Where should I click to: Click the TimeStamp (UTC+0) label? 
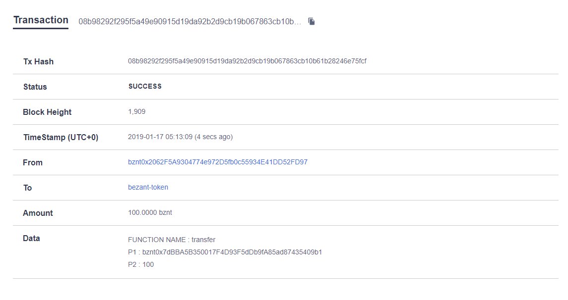[x=61, y=137]
